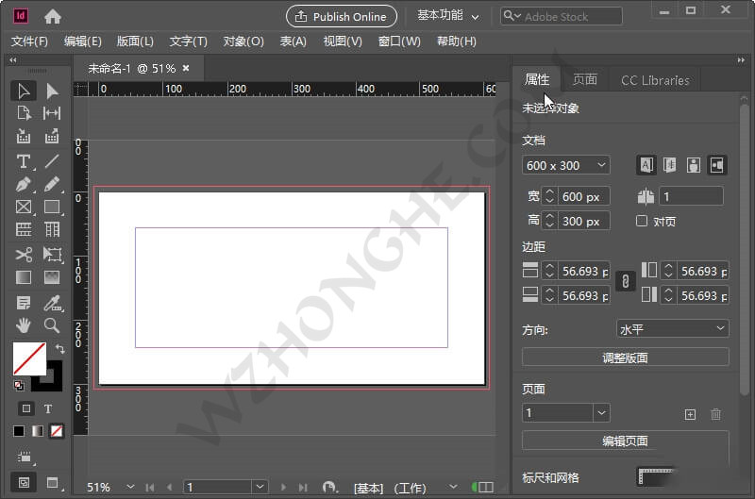Select the Type tool

coord(23,161)
